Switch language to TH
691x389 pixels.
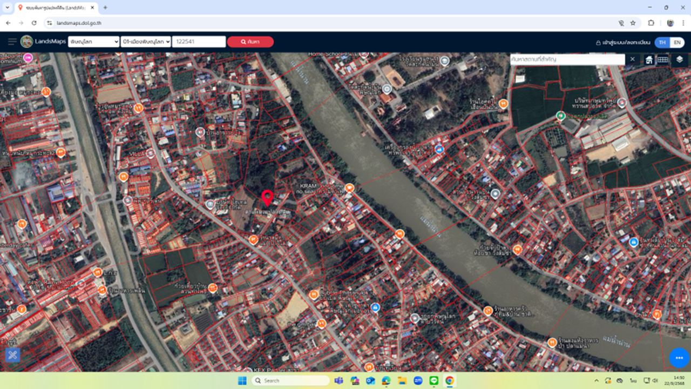point(662,42)
